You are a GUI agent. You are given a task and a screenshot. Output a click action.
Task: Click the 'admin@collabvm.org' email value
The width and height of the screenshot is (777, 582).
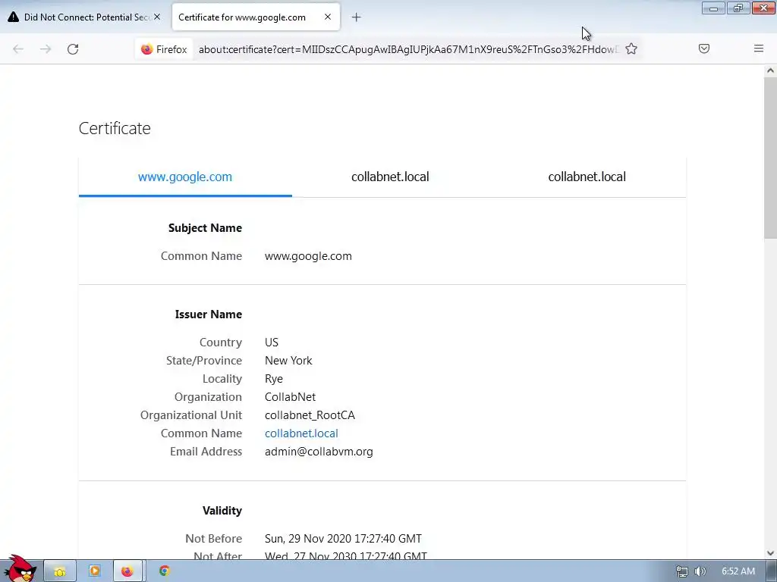tap(319, 452)
